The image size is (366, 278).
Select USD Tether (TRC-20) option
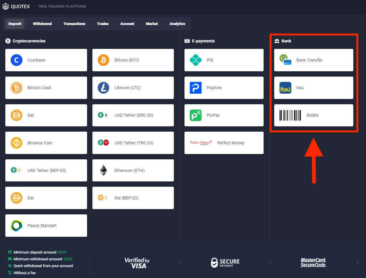pos(133,143)
